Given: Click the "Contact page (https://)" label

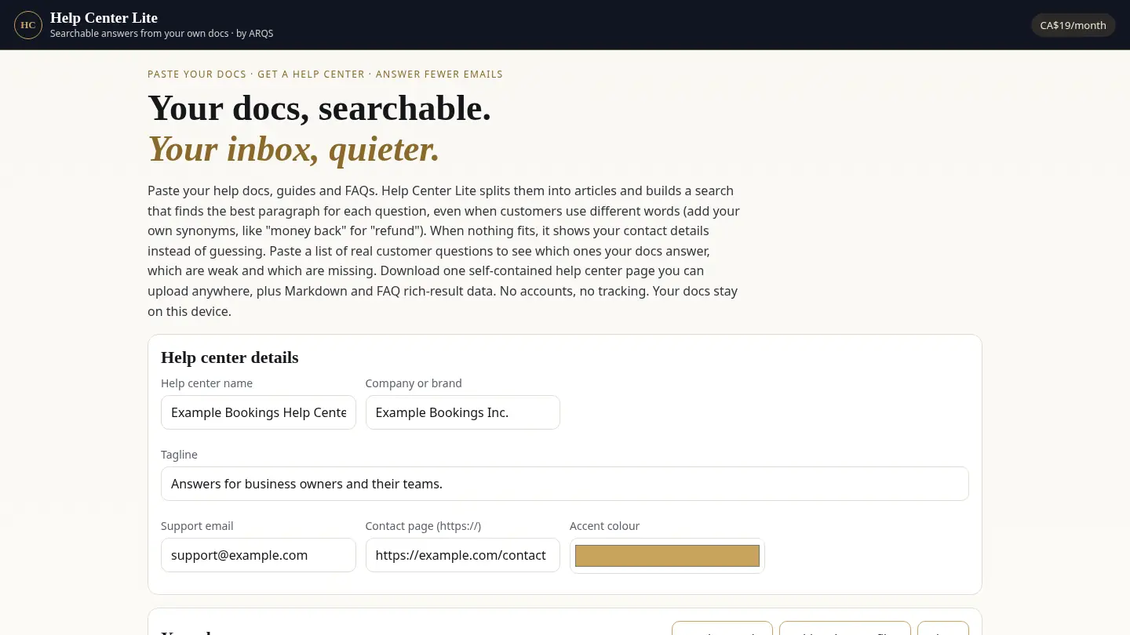Looking at the screenshot, I should pyautogui.click(x=423, y=526).
